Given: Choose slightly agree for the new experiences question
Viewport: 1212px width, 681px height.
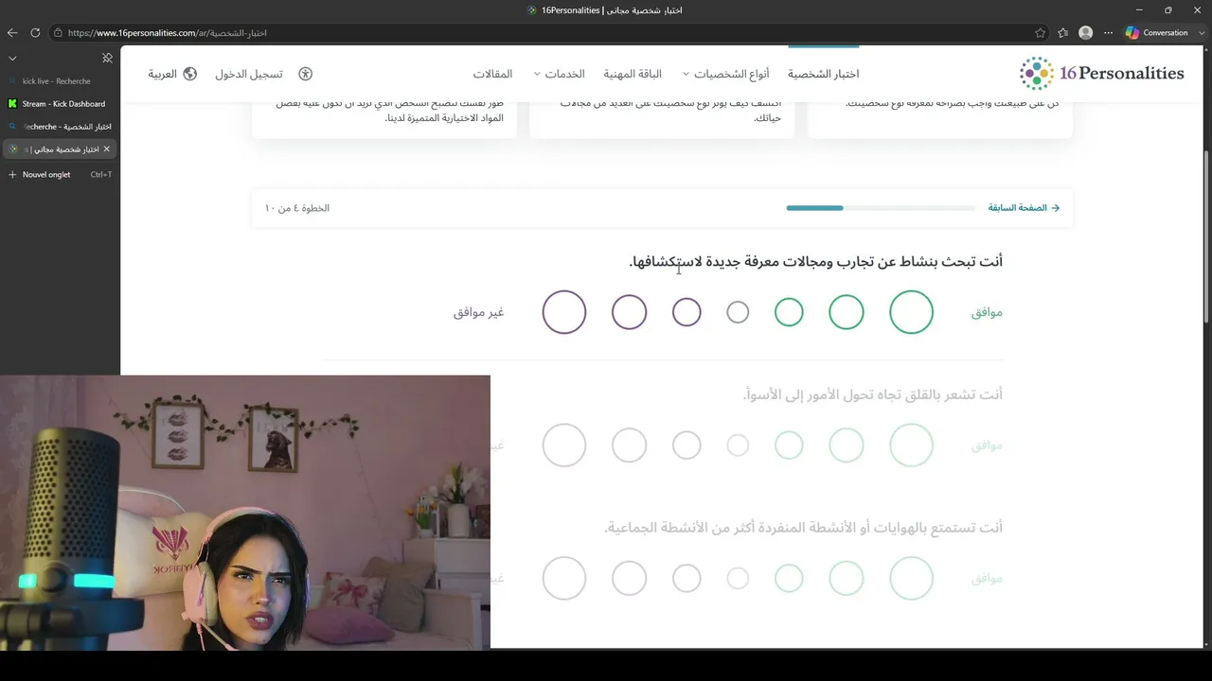Looking at the screenshot, I should pyautogui.click(x=789, y=312).
